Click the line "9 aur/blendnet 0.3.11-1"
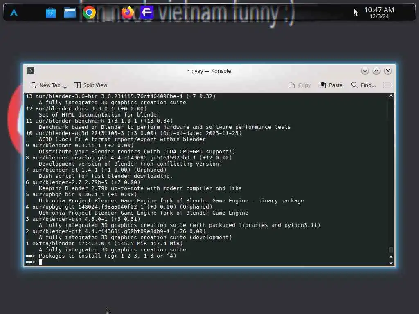This screenshot has width=419, height=314. click(80, 145)
